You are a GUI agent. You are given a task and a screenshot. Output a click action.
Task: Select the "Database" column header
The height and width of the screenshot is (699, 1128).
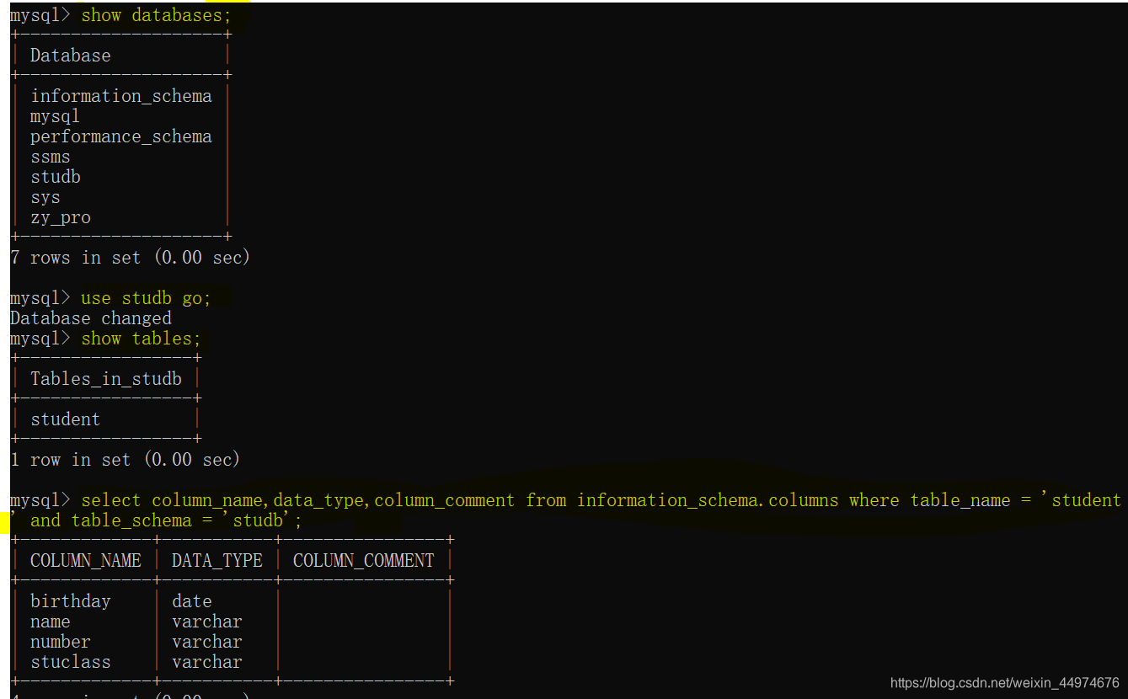71,56
